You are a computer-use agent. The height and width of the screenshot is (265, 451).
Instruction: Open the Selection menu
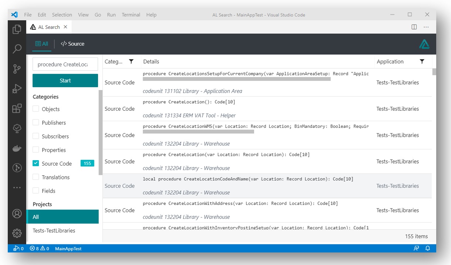tap(62, 15)
